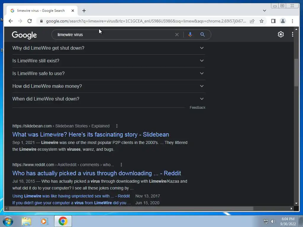Screen dimensions: 303x227
Task: Bookmark this tab with the star icon
Action: coord(262,21)
